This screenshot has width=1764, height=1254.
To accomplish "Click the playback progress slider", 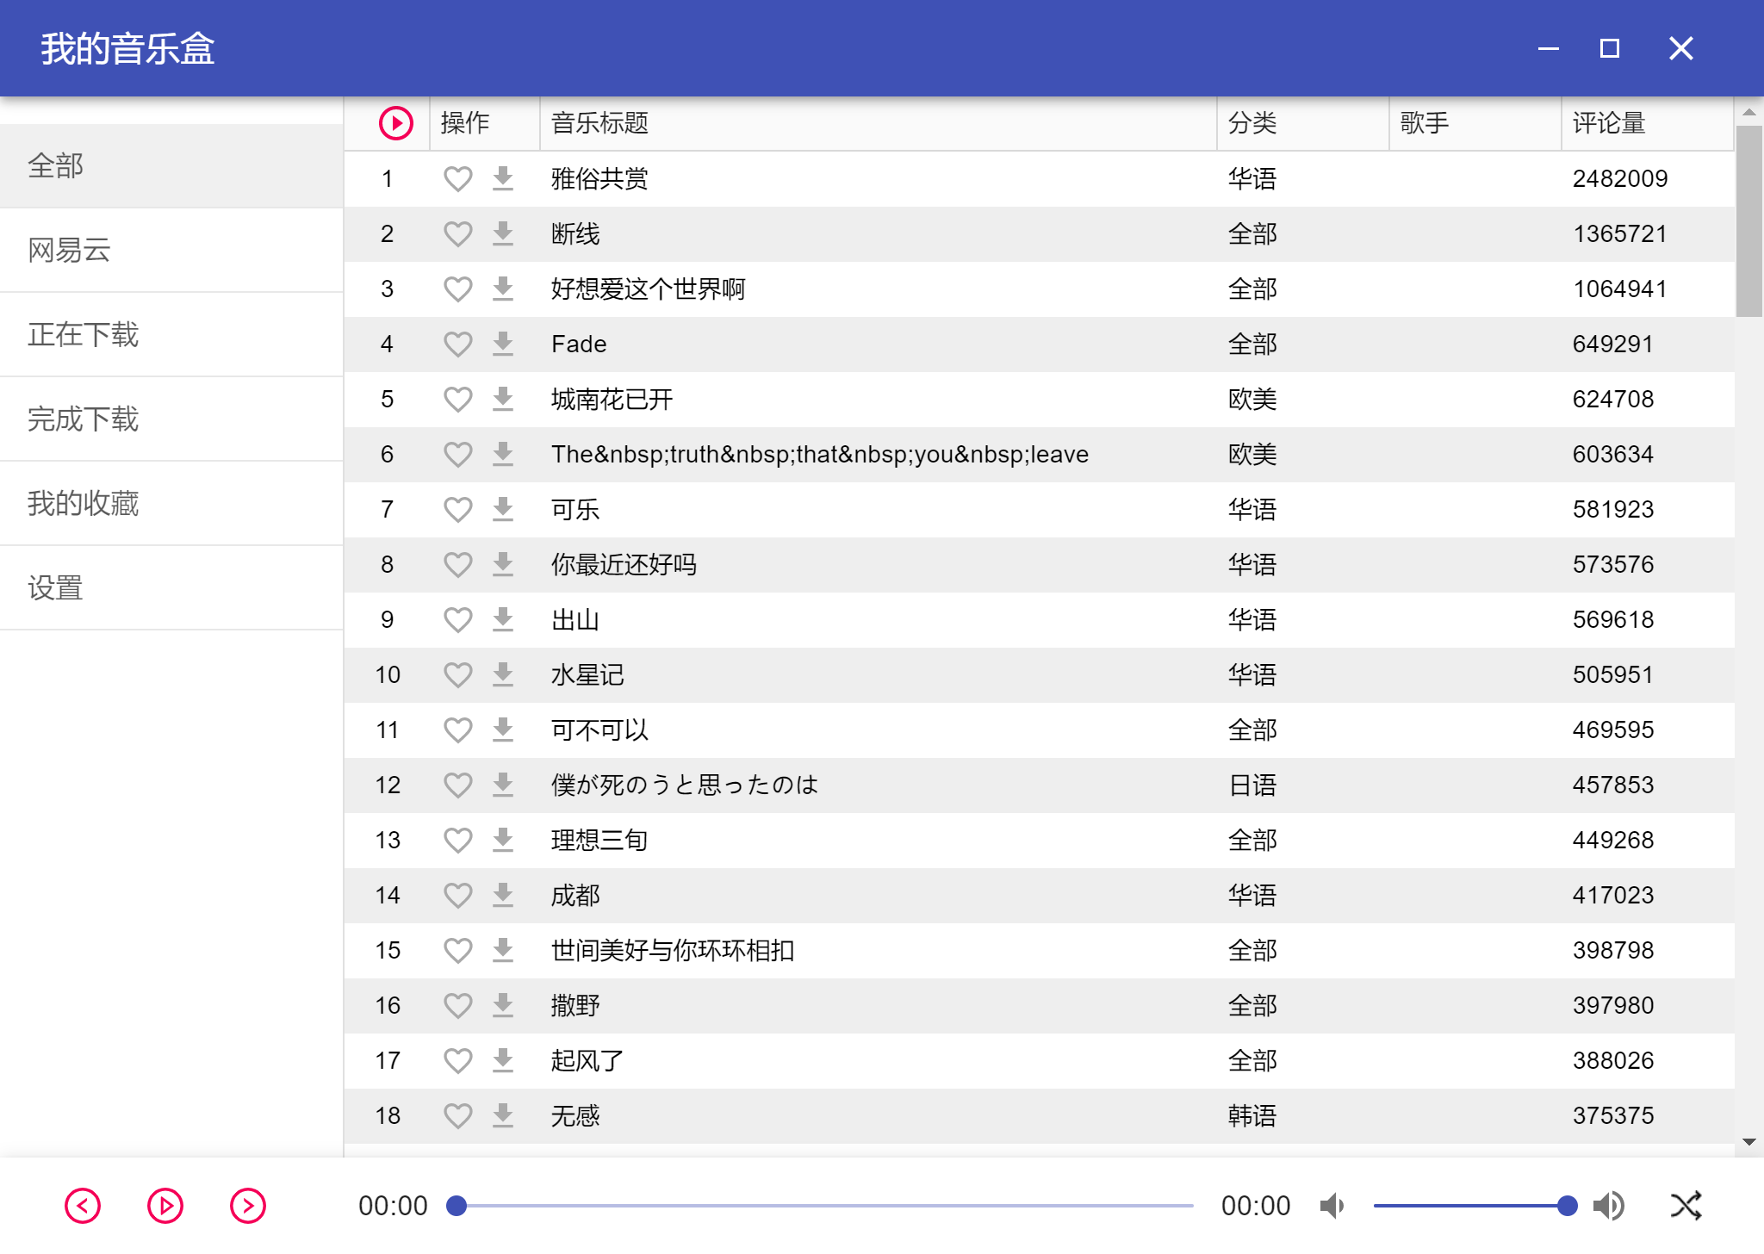I will 820,1206.
